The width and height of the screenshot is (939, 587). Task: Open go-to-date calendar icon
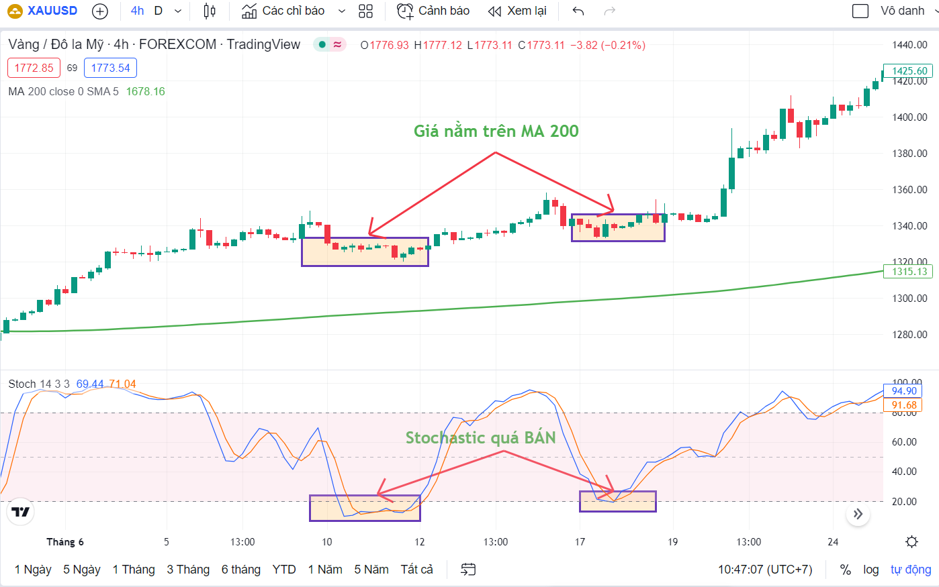tap(468, 570)
